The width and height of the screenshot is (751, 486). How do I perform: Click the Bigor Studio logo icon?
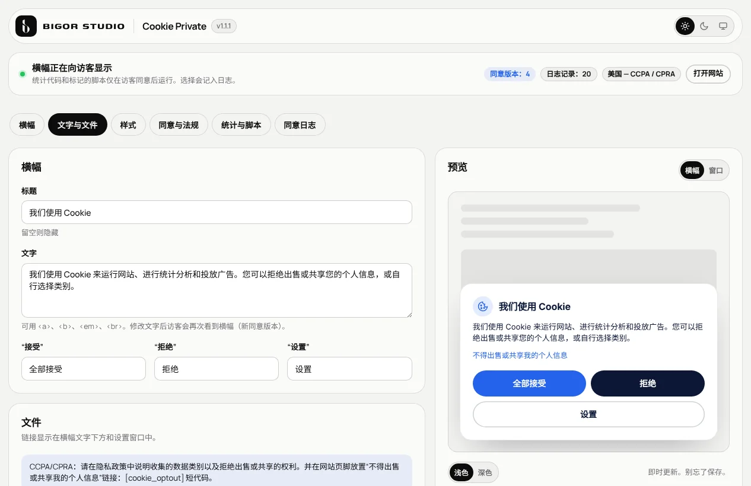pos(26,26)
